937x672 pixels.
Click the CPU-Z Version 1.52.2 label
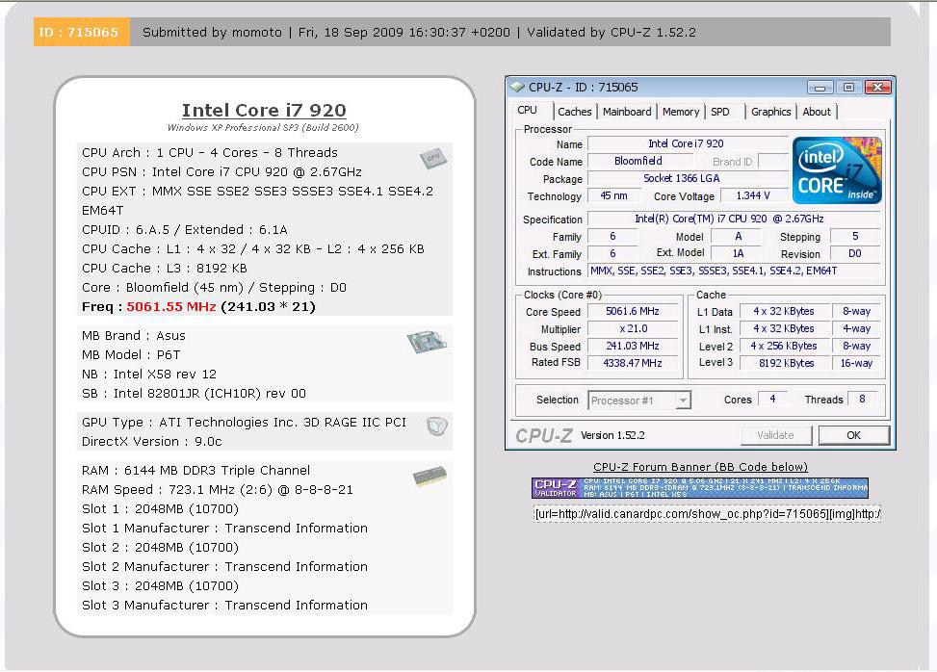[612, 435]
